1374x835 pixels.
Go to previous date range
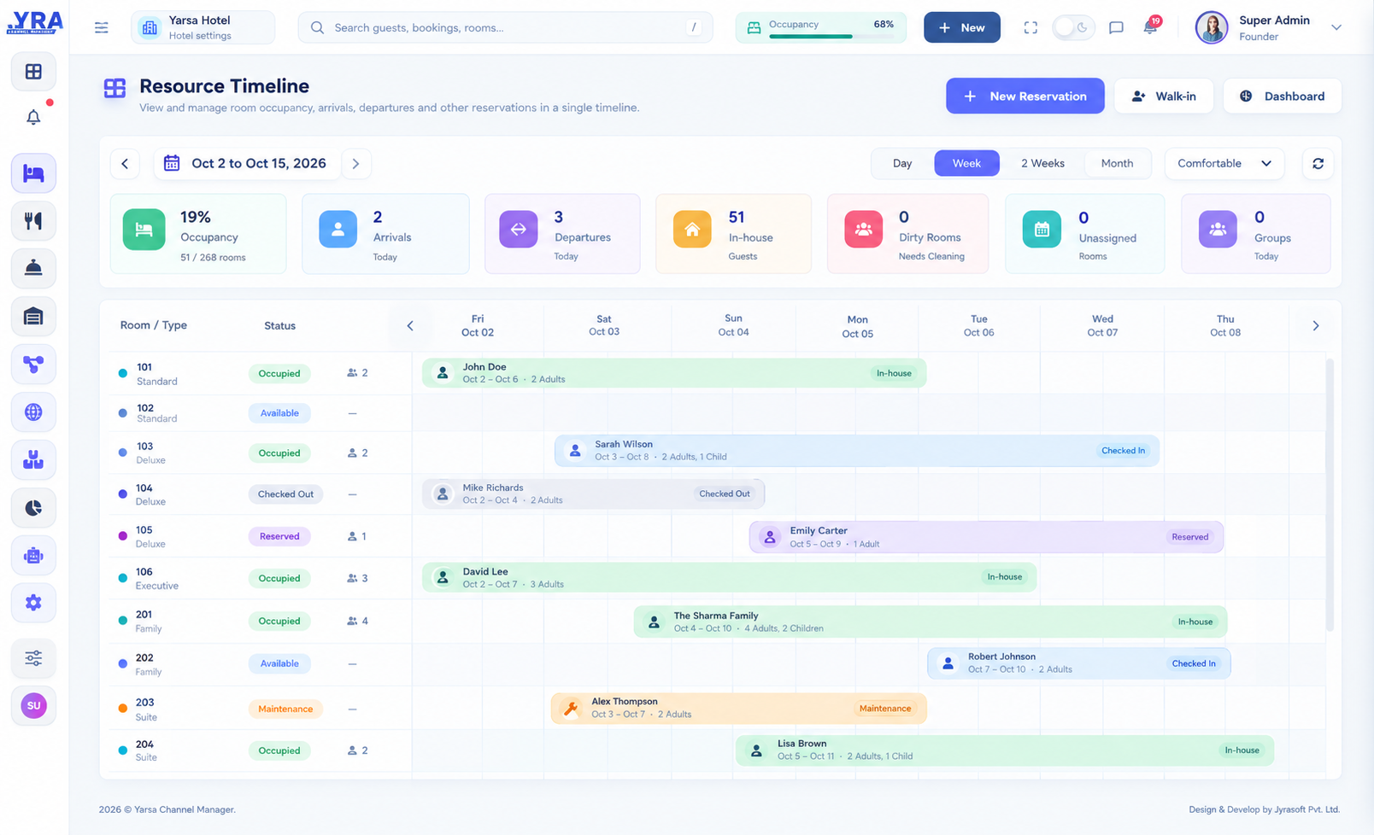pos(125,163)
